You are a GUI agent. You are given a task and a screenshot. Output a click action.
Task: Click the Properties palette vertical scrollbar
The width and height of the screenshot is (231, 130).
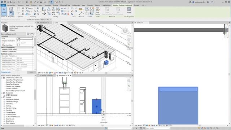coord(35,42)
